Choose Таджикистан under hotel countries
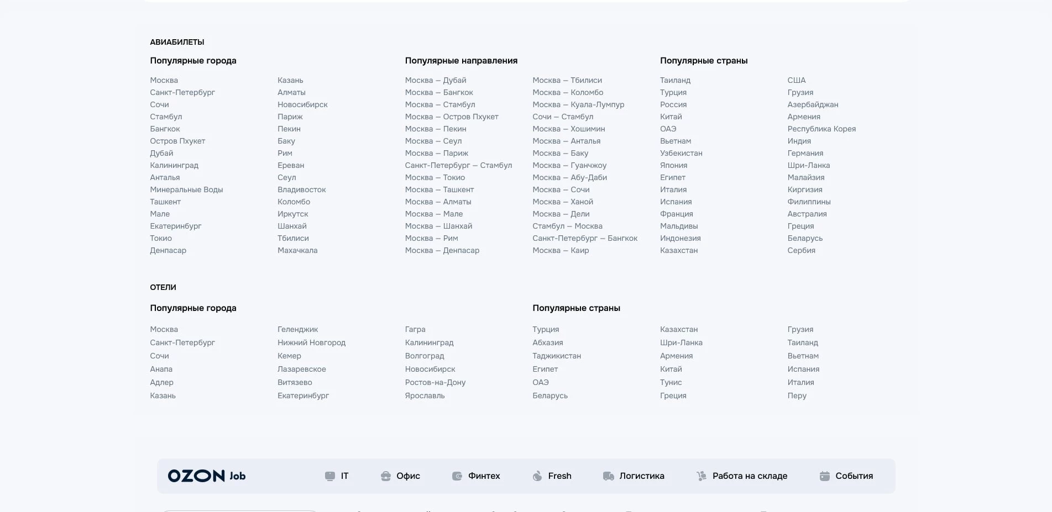The image size is (1052, 512). click(x=557, y=356)
